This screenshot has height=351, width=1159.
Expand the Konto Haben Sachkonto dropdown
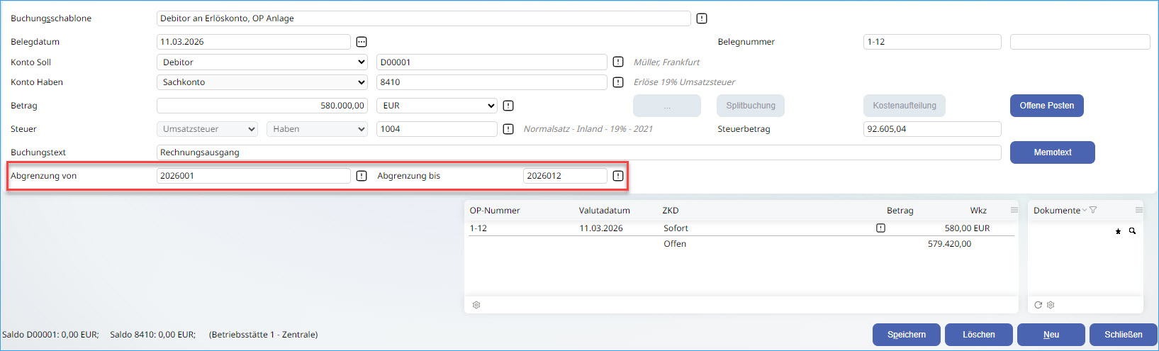click(262, 82)
